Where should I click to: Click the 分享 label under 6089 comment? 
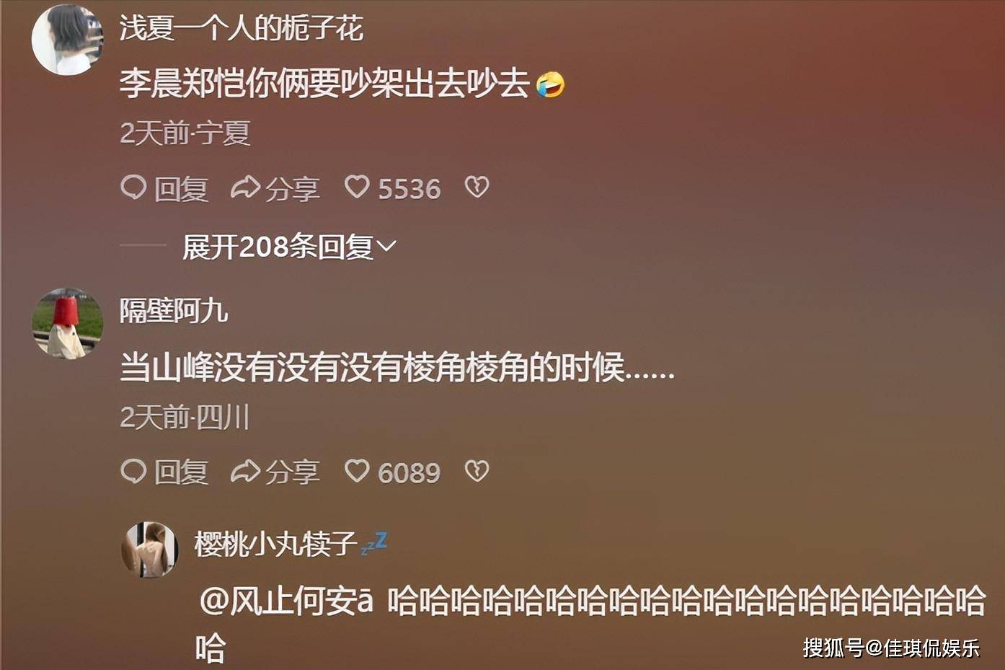292,472
